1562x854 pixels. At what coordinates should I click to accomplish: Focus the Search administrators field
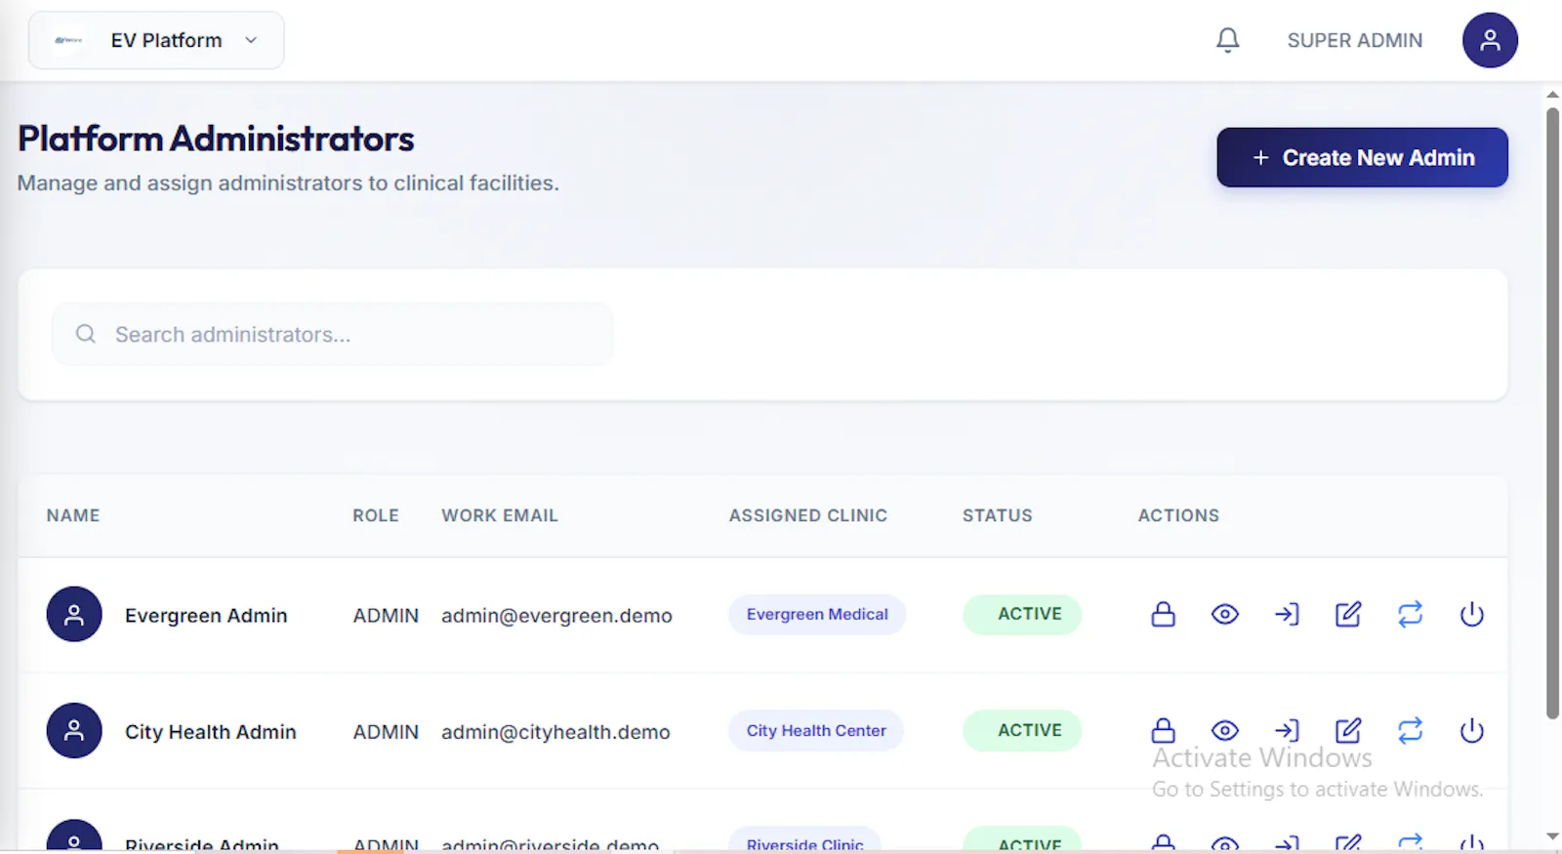(x=332, y=334)
